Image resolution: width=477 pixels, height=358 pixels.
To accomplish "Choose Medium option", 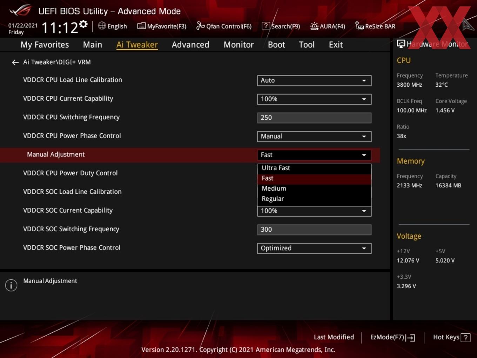I will click(314, 188).
